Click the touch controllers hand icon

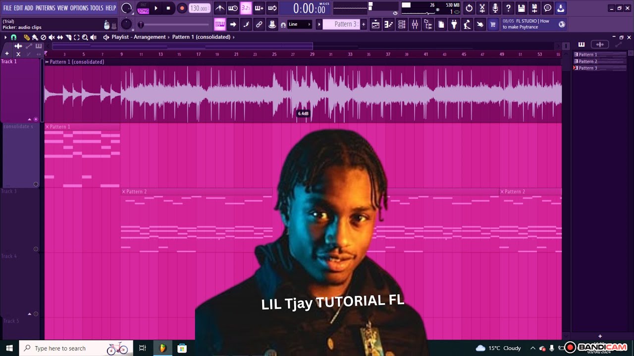(x=480, y=24)
